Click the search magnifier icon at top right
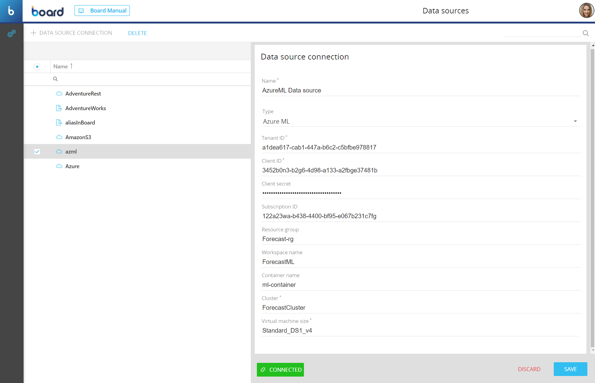 tap(586, 33)
